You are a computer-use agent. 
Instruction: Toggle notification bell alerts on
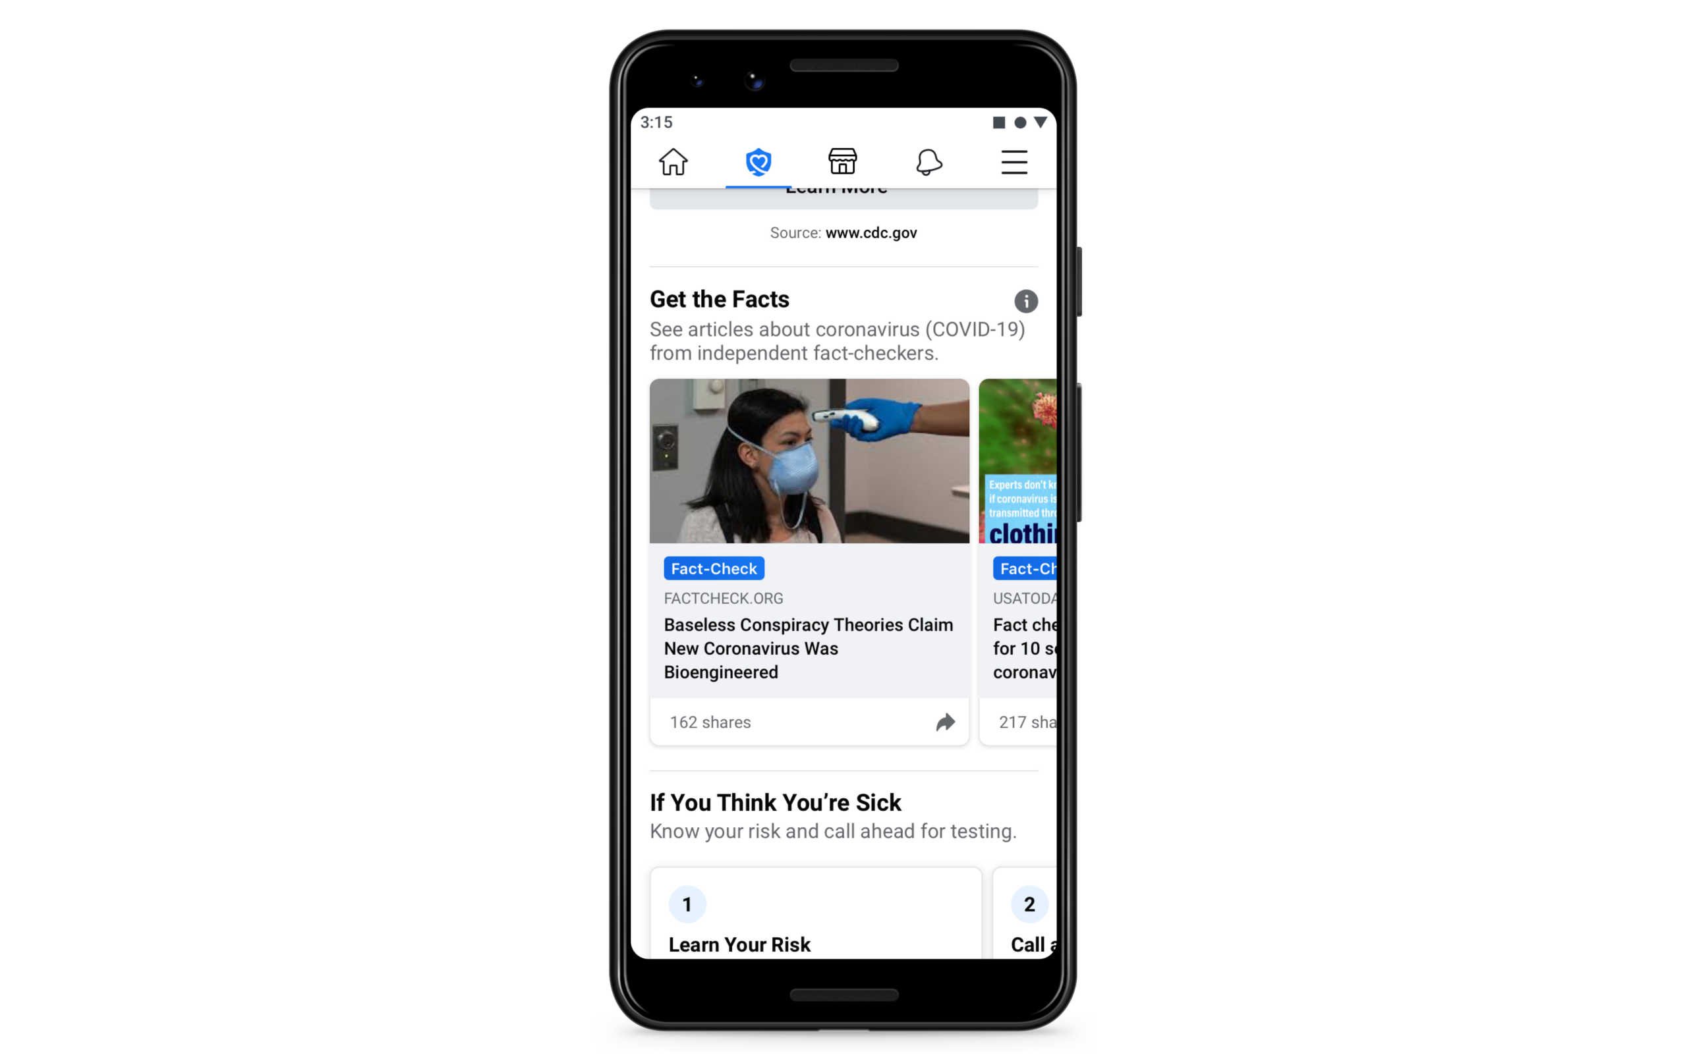927,161
